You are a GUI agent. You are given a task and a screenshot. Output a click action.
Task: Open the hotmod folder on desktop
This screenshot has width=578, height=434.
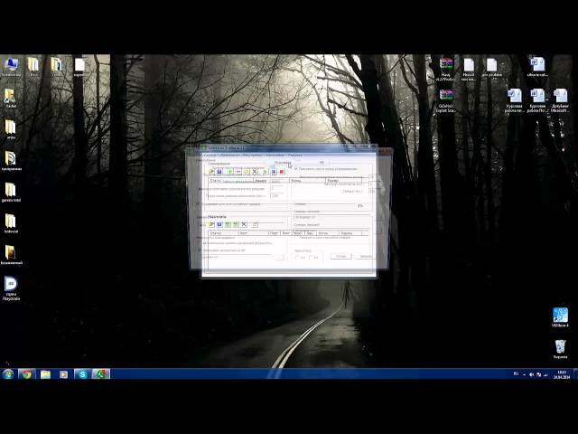11,223
